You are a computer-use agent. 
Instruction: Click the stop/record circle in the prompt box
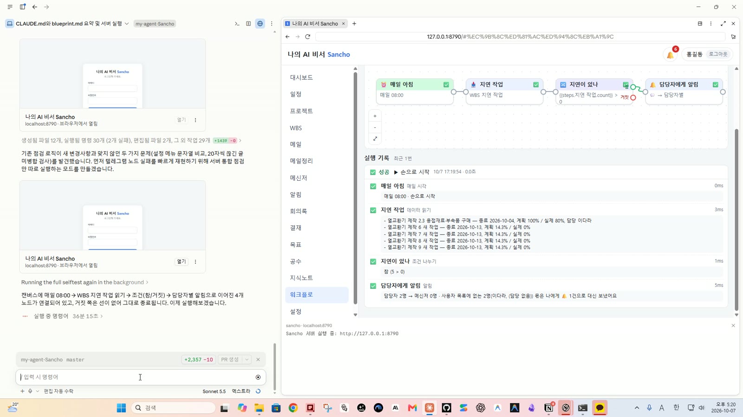(258, 377)
